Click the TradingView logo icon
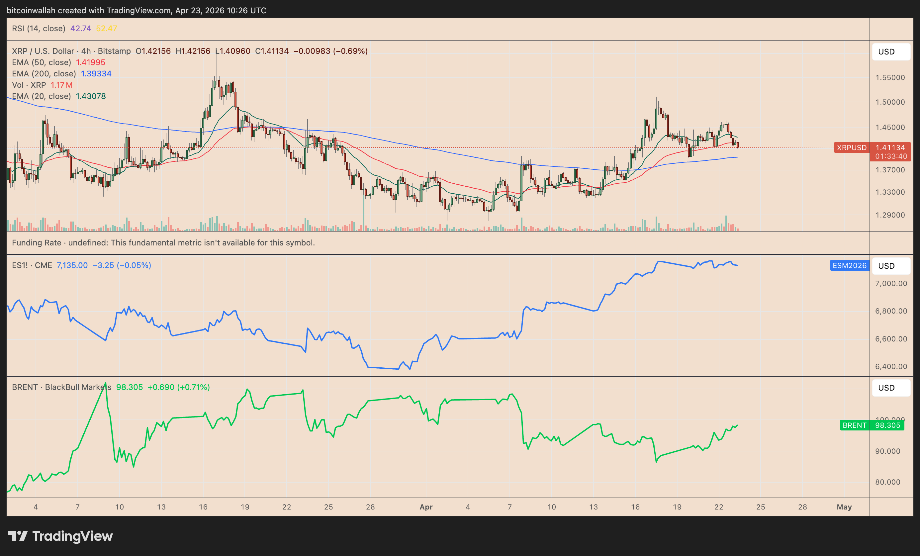Viewport: 920px width, 556px height. 18,536
